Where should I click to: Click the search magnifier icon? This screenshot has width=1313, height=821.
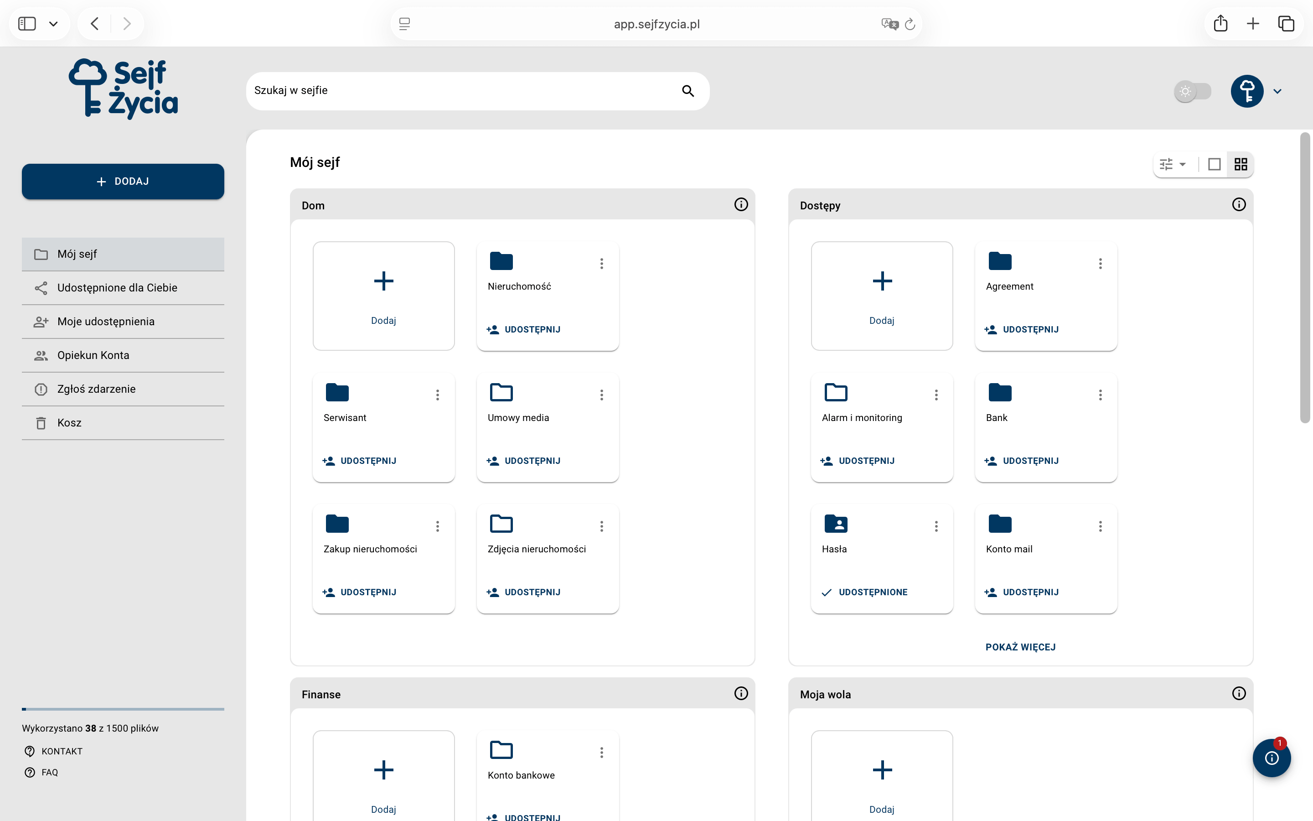688,91
